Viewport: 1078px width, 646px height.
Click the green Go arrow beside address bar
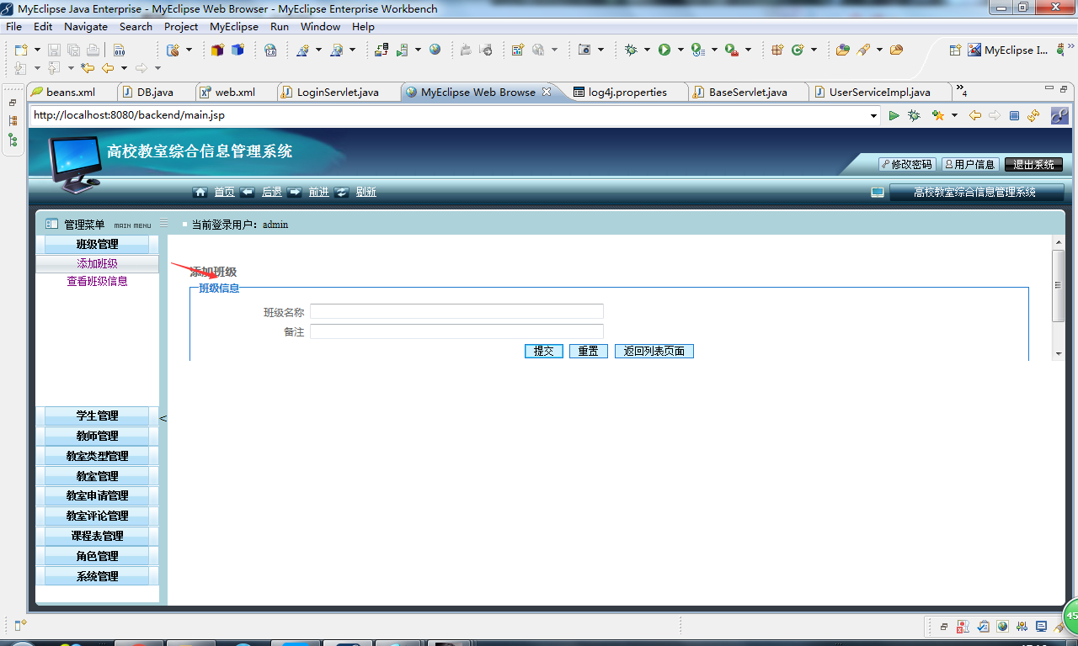tap(894, 115)
